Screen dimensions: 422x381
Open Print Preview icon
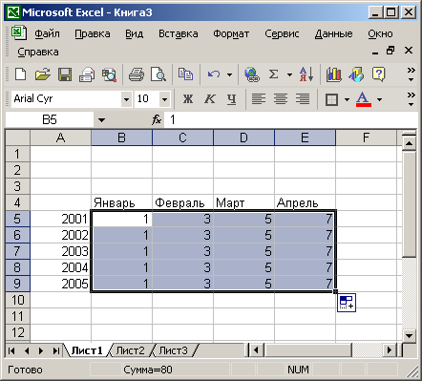point(158,74)
